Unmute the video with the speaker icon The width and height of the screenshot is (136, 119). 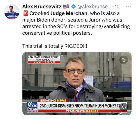point(124,107)
